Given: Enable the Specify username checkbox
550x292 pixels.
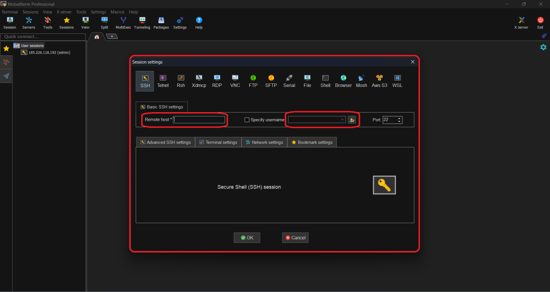Looking at the screenshot, I should pos(247,120).
